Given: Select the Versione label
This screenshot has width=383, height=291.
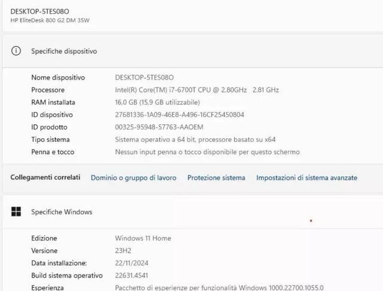Looking at the screenshot, I should [44, 251].
